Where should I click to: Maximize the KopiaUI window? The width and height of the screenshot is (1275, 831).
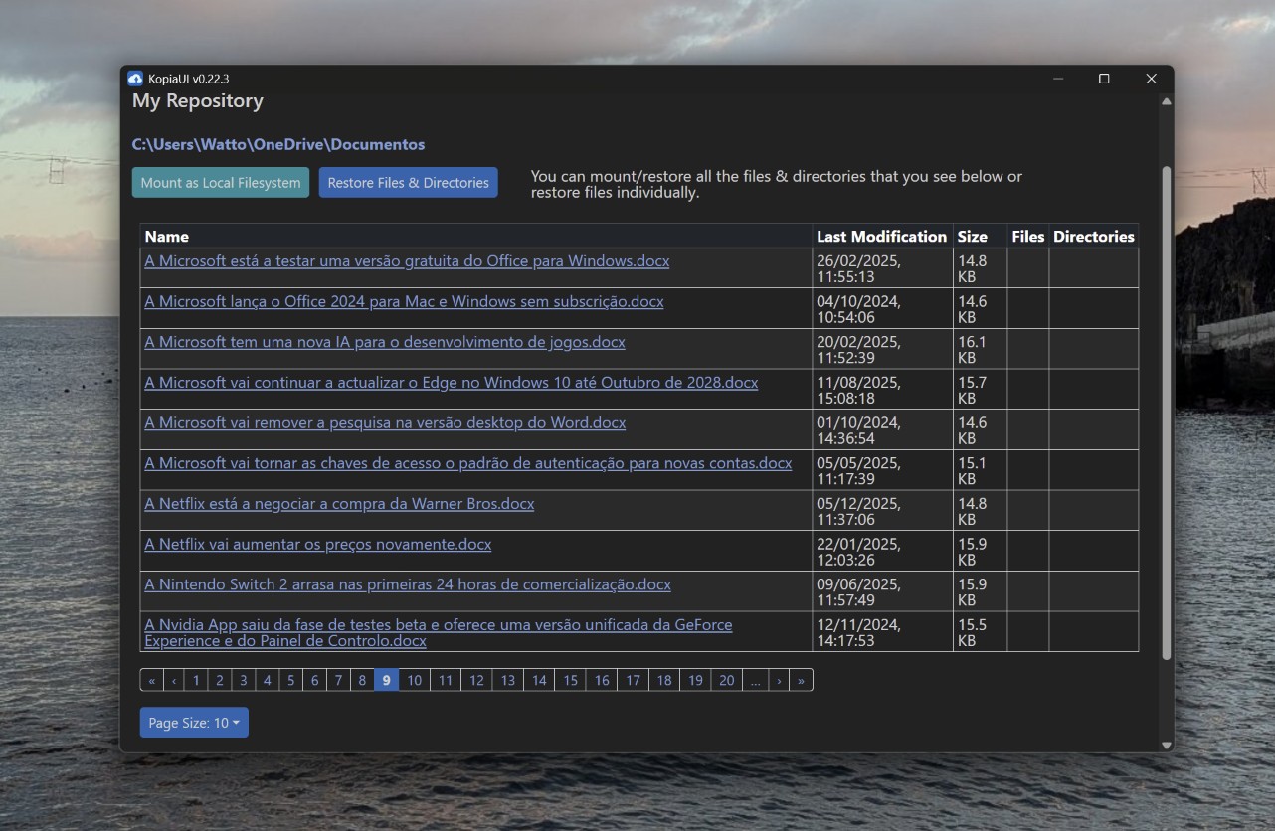coord(1104,79)
